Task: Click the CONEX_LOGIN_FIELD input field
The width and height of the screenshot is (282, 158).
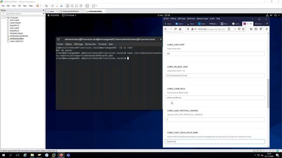Action: 215,97
